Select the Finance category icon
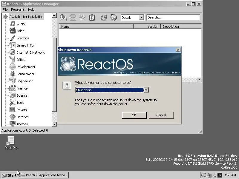This screenshot has height=179, width=239. click(13, 88)
